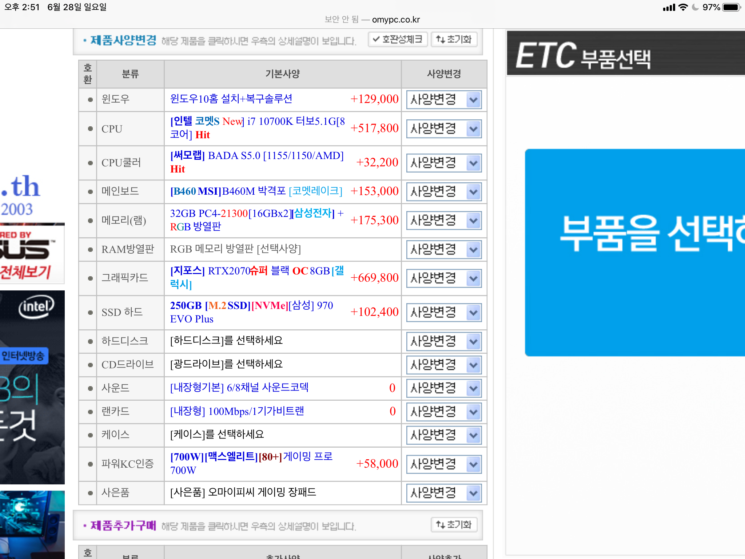
Task: Open 사양변경 dropdown for 메모리(램) row
Action: (444, 220)
